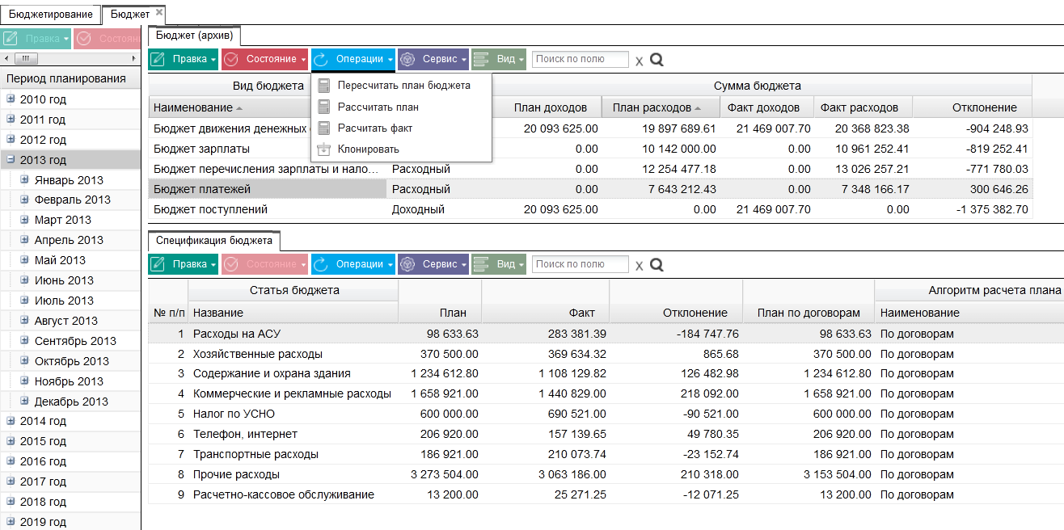Click the calculator icon beside Рассчитать план
This screenshot has height=530, width=1064.
[x=323, y=107]
